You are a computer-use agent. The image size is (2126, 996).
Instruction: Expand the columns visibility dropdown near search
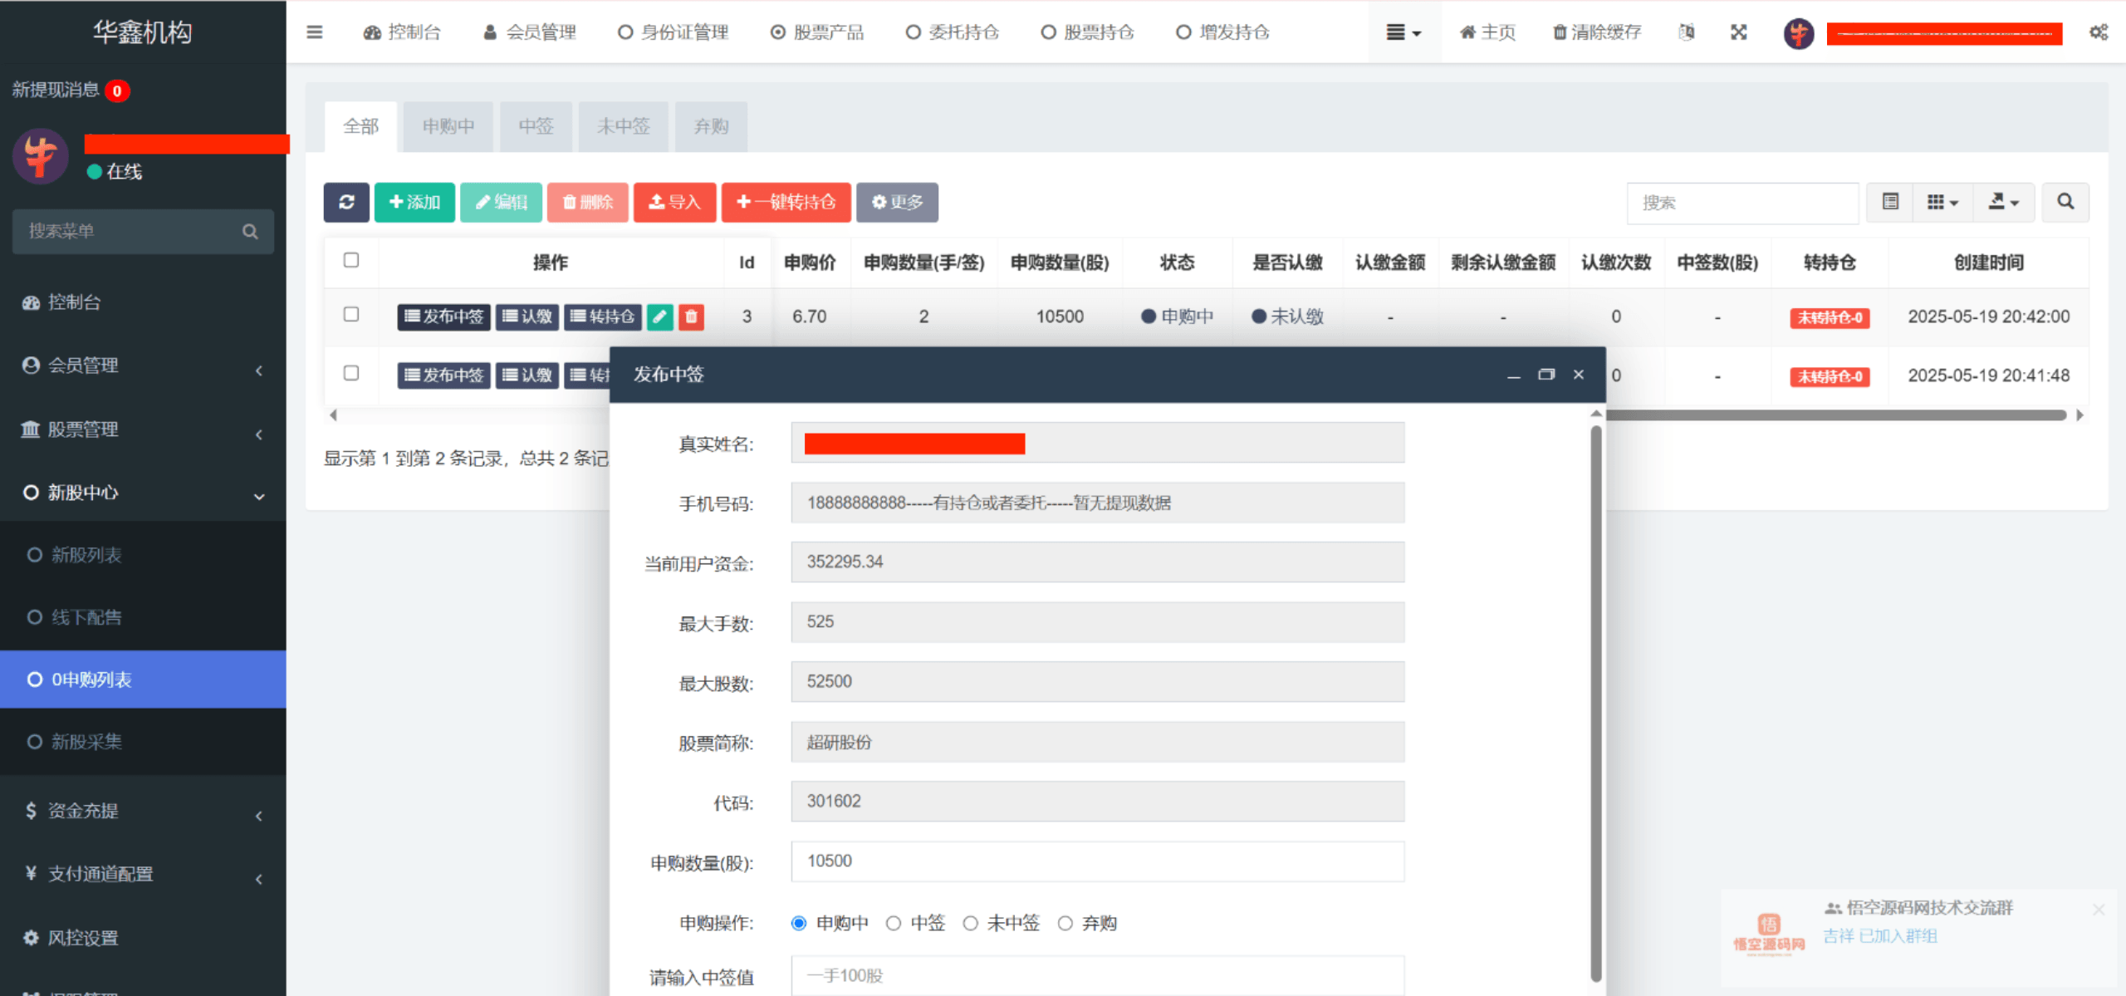(1942, 202)
